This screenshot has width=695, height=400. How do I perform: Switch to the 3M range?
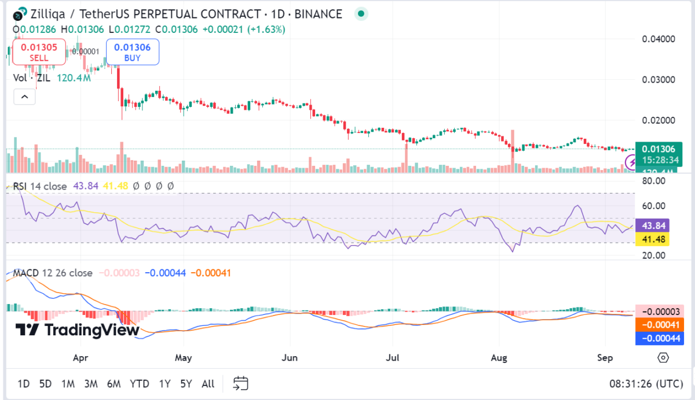90,383
